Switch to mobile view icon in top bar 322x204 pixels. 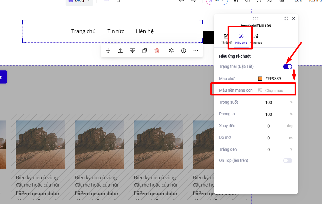(118, 1)
